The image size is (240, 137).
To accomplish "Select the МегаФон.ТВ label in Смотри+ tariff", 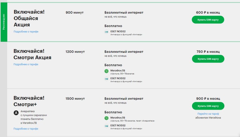I will click(x=118, y=118).
